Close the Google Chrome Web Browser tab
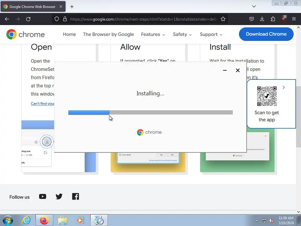 tap(61, 6)
